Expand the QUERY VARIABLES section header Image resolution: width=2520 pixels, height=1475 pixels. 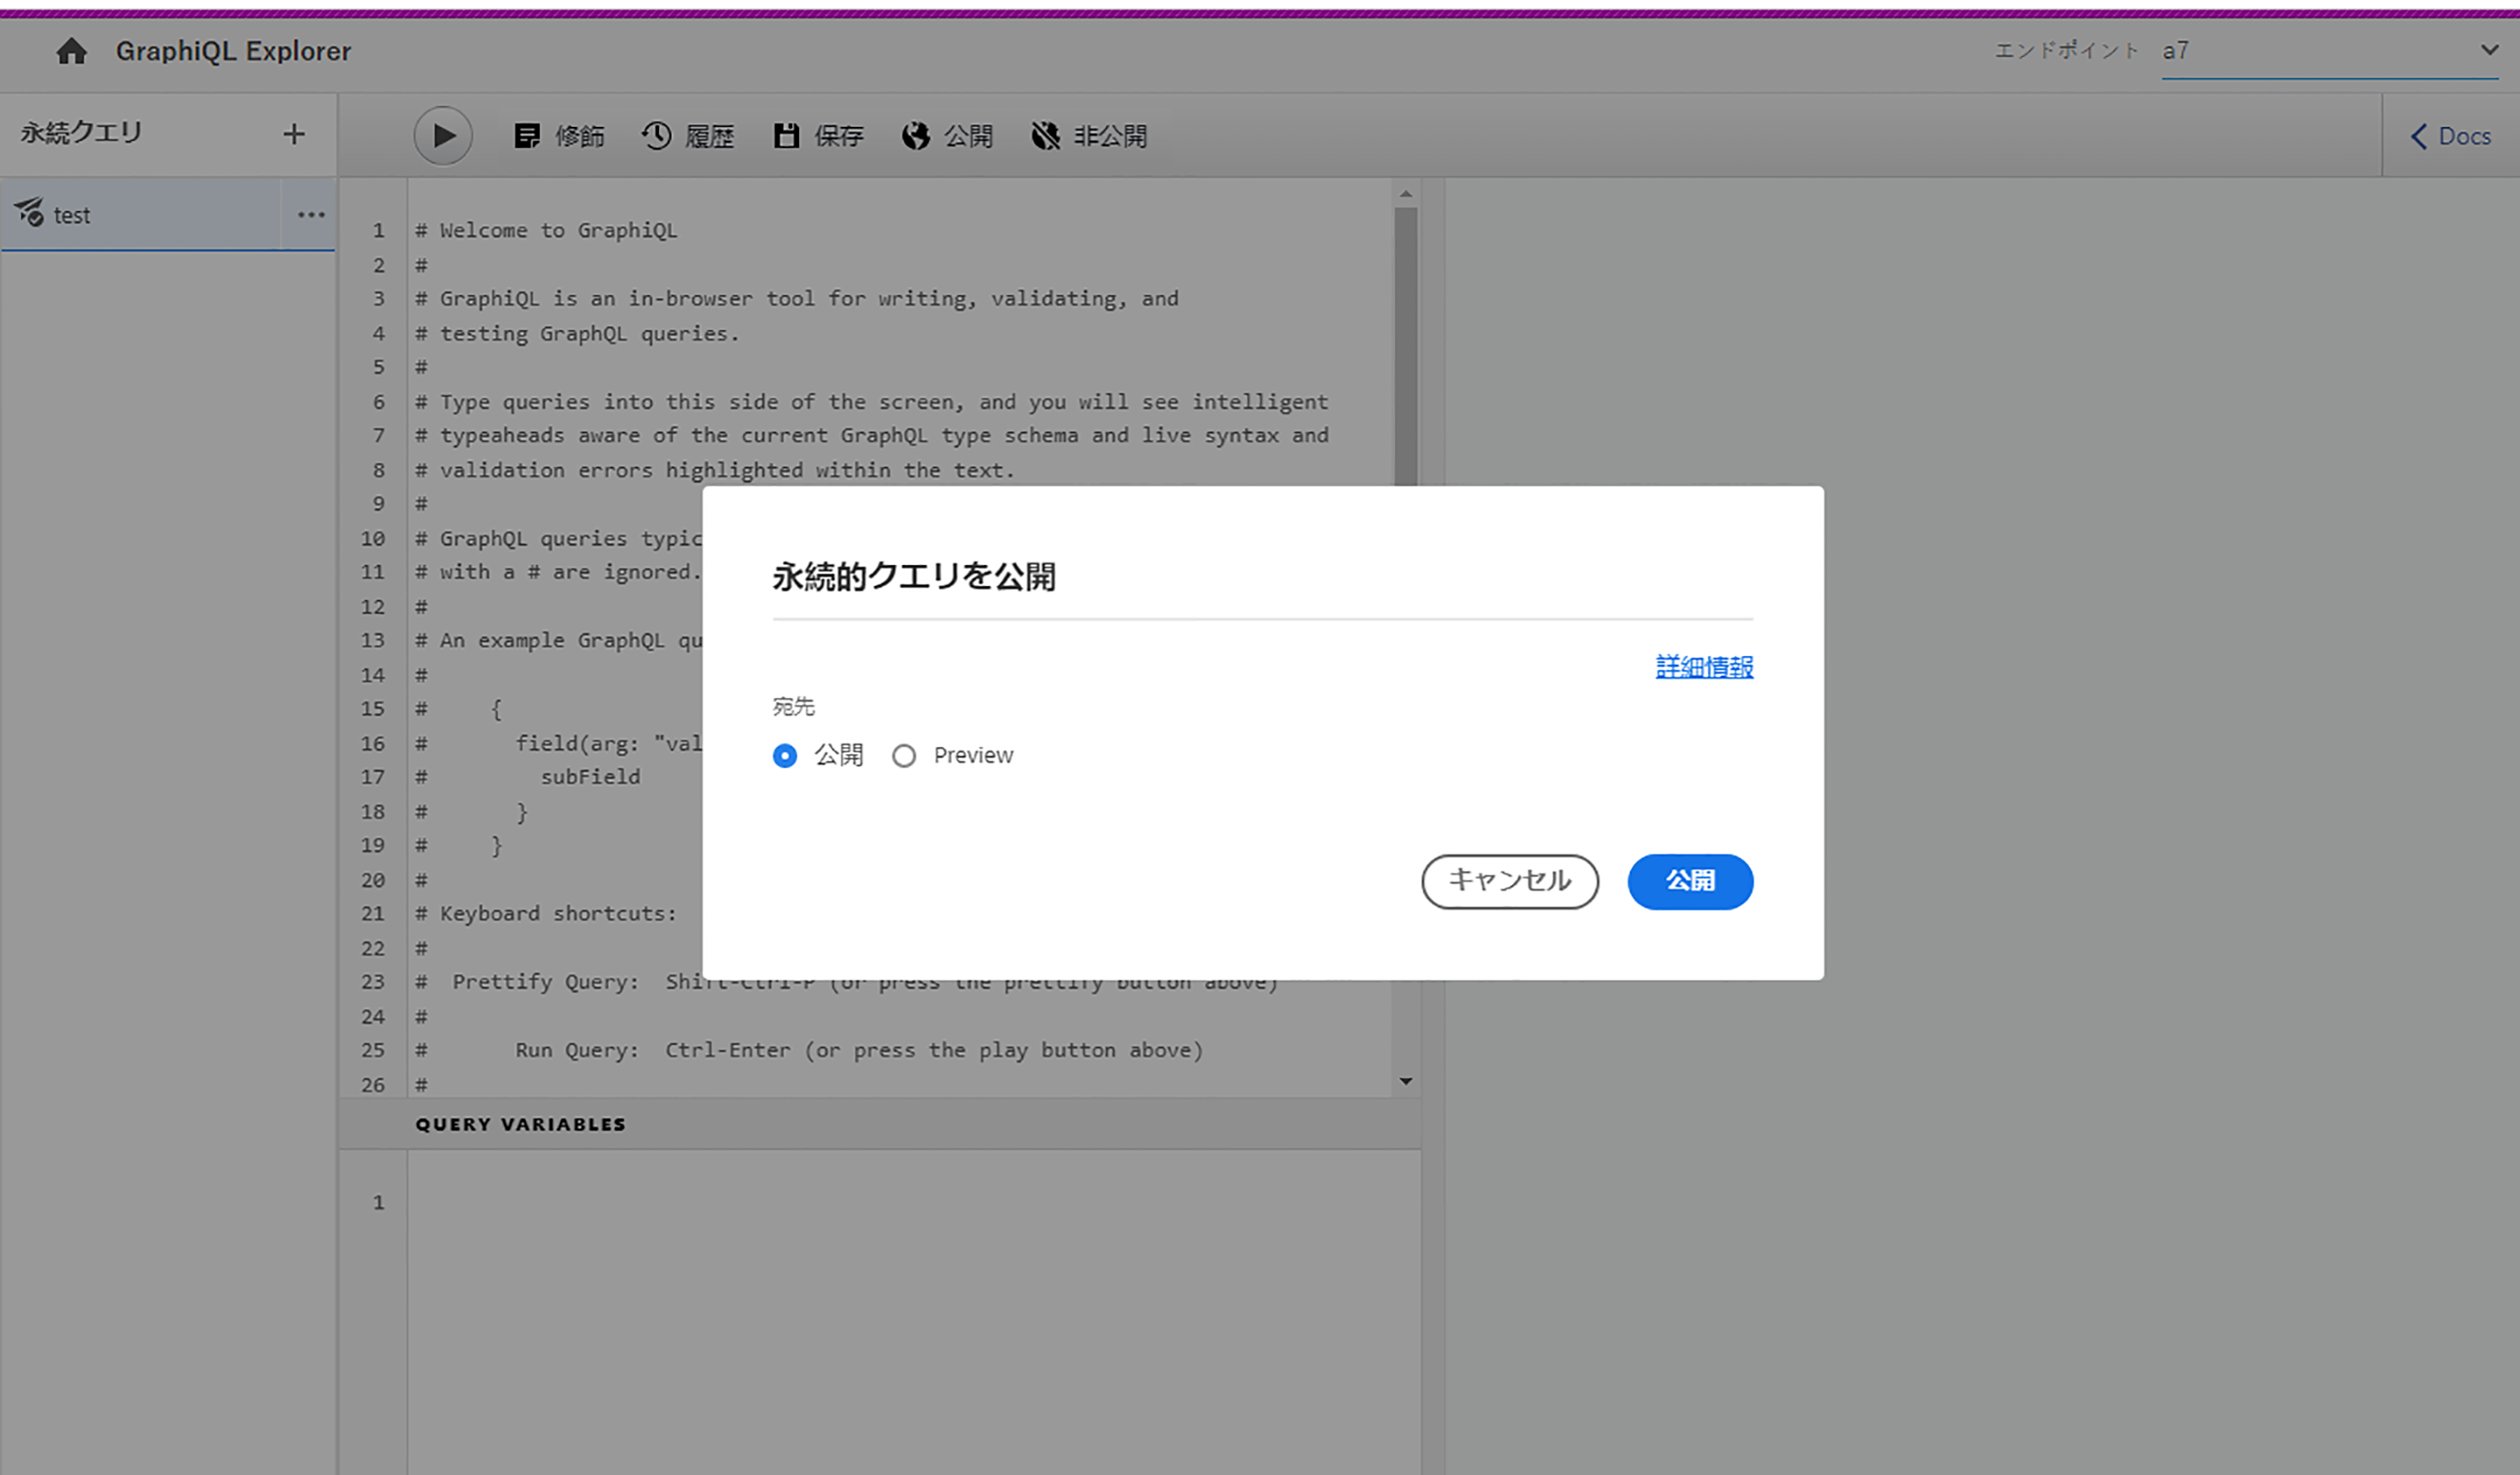(x=521, y=1125)
